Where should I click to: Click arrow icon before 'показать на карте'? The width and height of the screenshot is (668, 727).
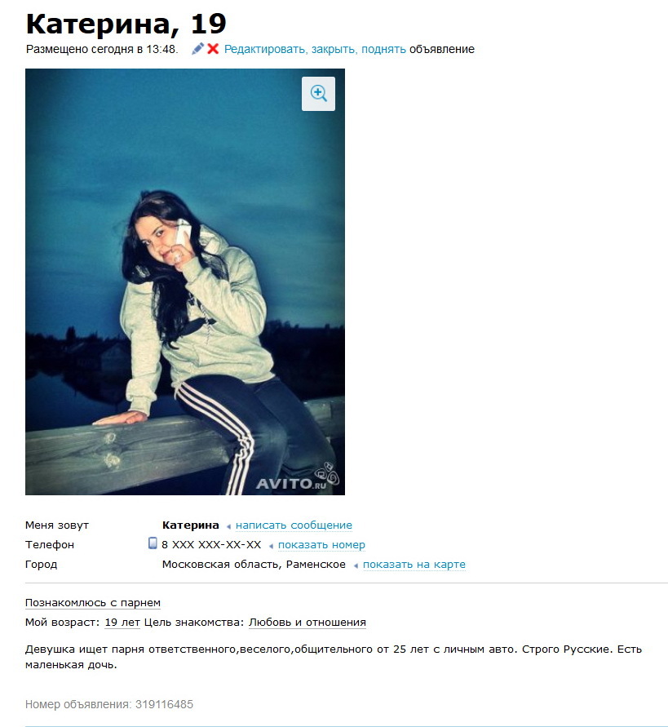tap(356, 565)
